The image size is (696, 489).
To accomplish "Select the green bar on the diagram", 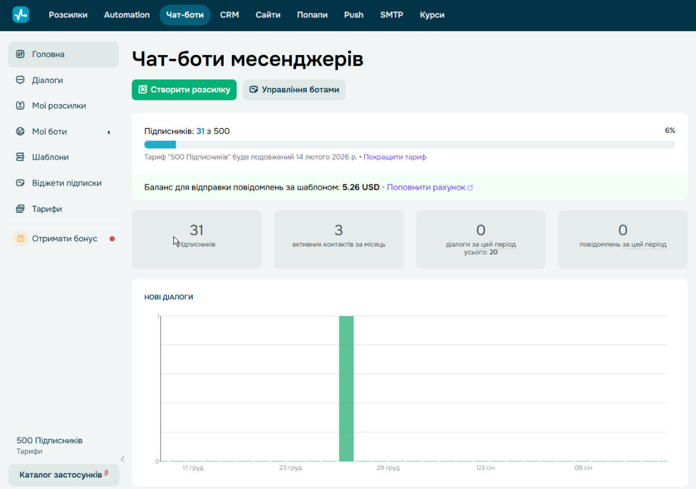I will 346,389.
